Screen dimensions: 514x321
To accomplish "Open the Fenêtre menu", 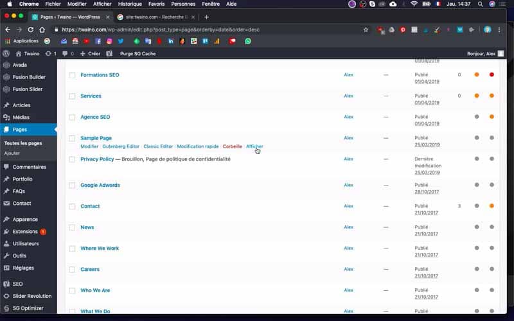I will (x=211, y=4).
